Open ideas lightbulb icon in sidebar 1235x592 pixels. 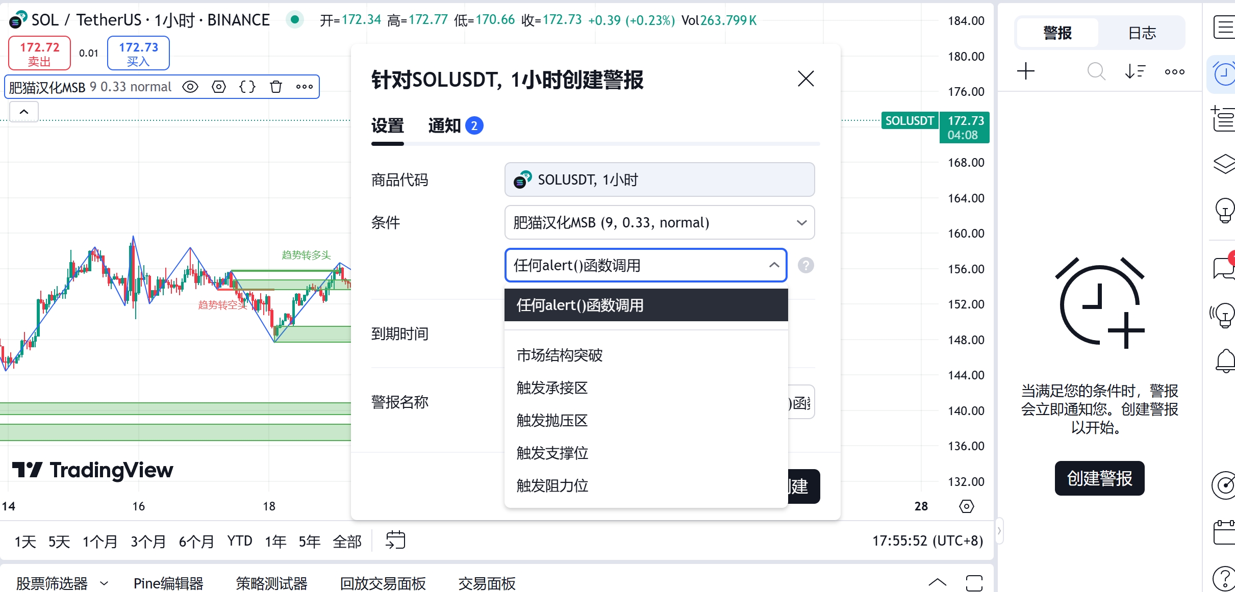click(1225, 210)
